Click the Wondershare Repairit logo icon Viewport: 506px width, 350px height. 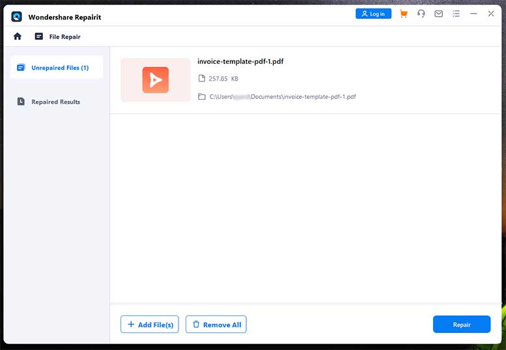coord(16,16)
